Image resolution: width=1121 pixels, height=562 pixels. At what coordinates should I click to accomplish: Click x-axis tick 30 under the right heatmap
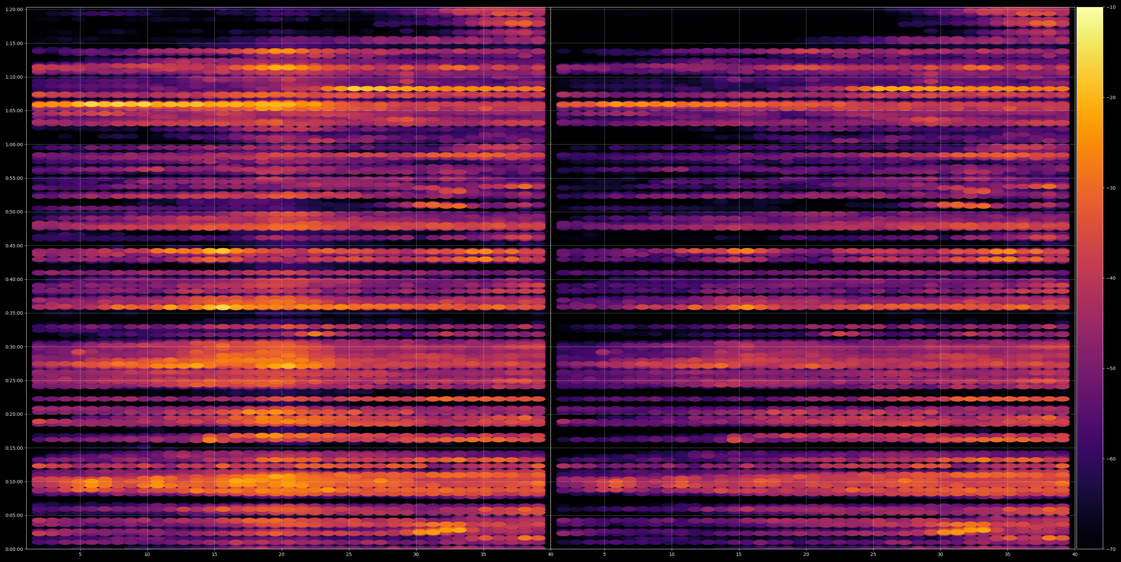point(940,555)
